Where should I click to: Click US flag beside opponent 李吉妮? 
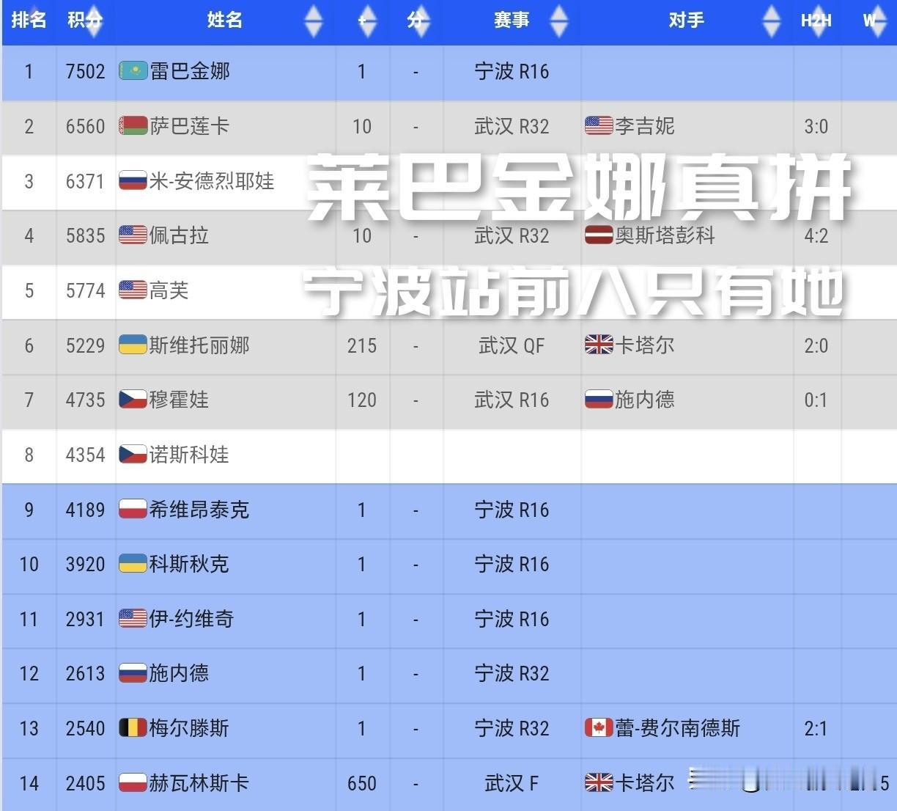pyautogui.click(x=599, y=126)
